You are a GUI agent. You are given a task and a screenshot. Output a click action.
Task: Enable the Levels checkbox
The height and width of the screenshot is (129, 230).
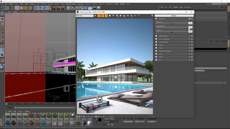[x=156, y=45]
